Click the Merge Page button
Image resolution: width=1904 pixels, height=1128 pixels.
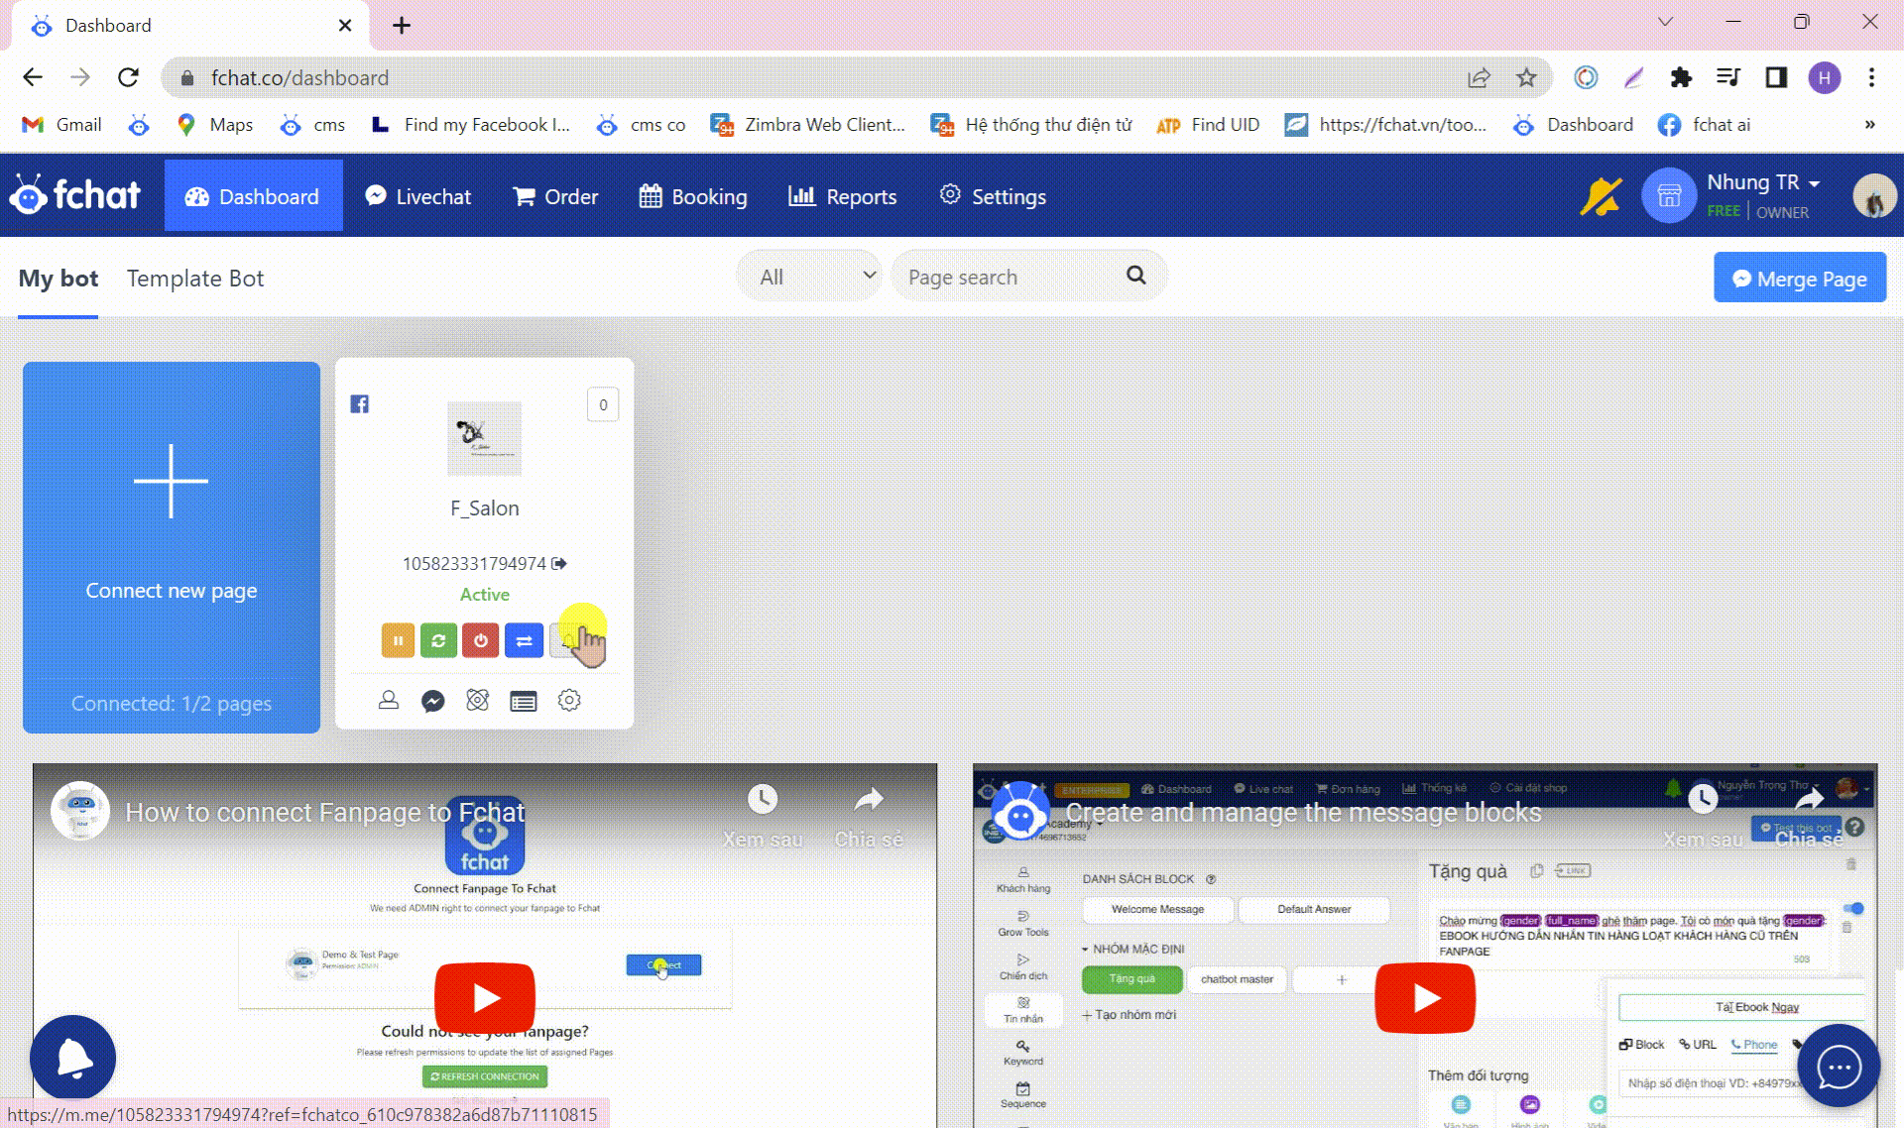(1799, 279)
